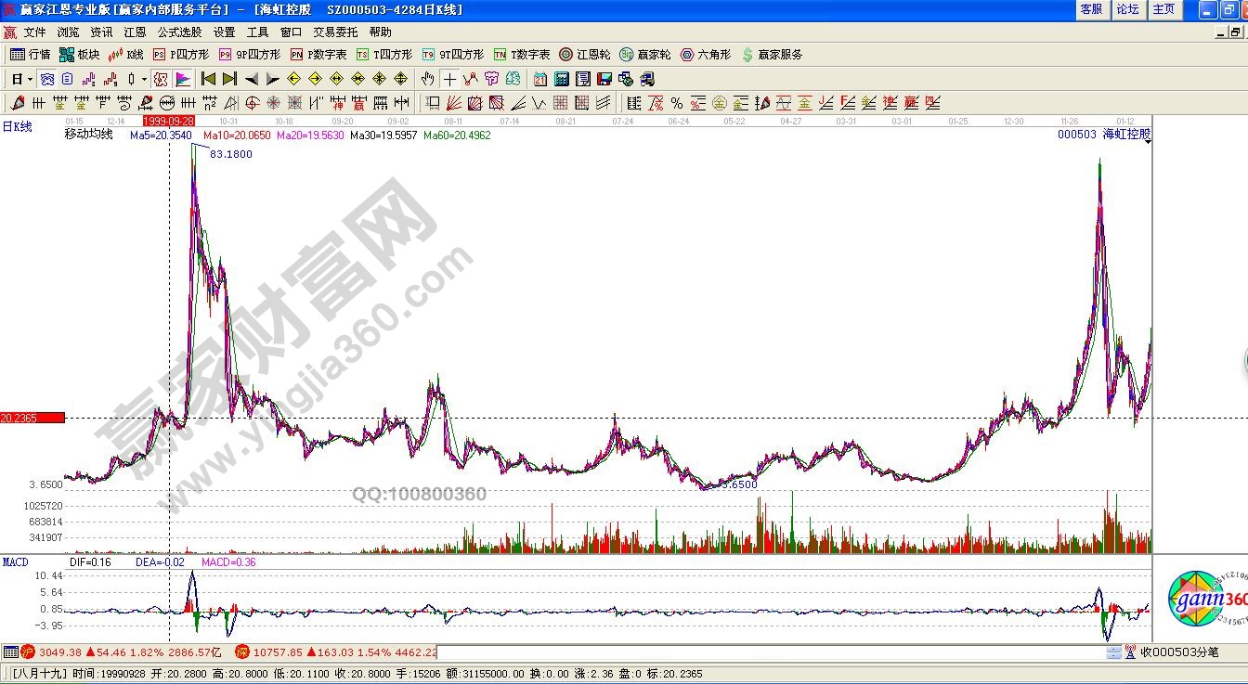The width and height of the screenshot is (1248, 684).
Task: Open the 行情 market quotes view
Action: pyautogui.click(x=30, y=55)
